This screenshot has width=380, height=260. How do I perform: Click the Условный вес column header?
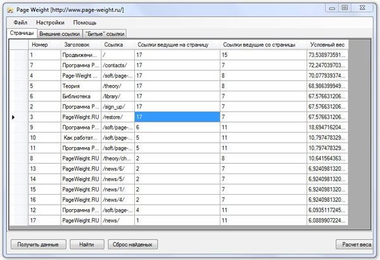pyautogui.click(x=327, y=45)
